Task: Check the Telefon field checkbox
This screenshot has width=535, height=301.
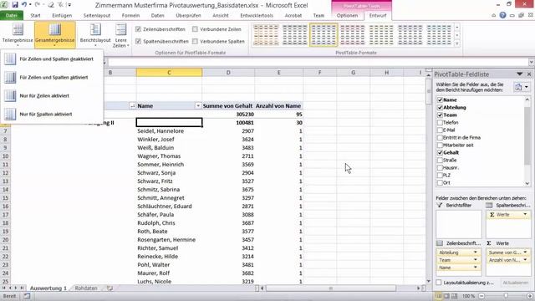Action: click(x=440, y=123)
